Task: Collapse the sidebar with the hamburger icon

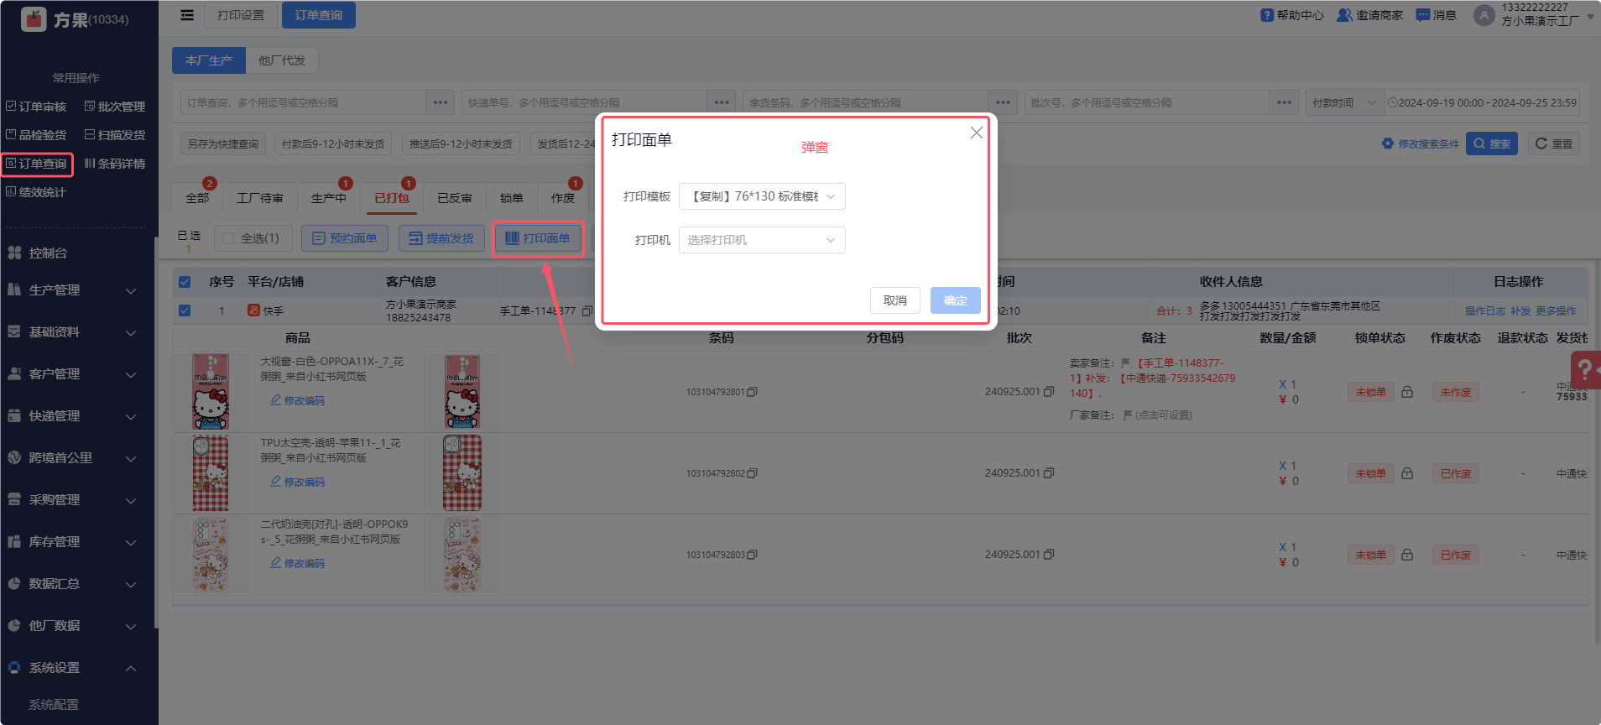Action: coord(187,15)
